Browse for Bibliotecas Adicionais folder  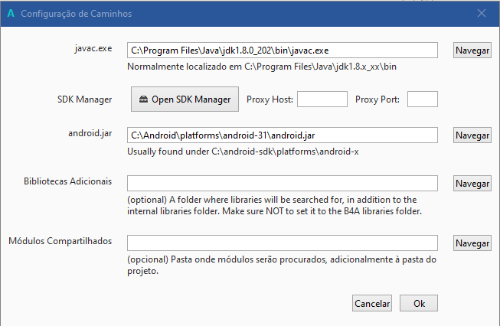point(472,184)
